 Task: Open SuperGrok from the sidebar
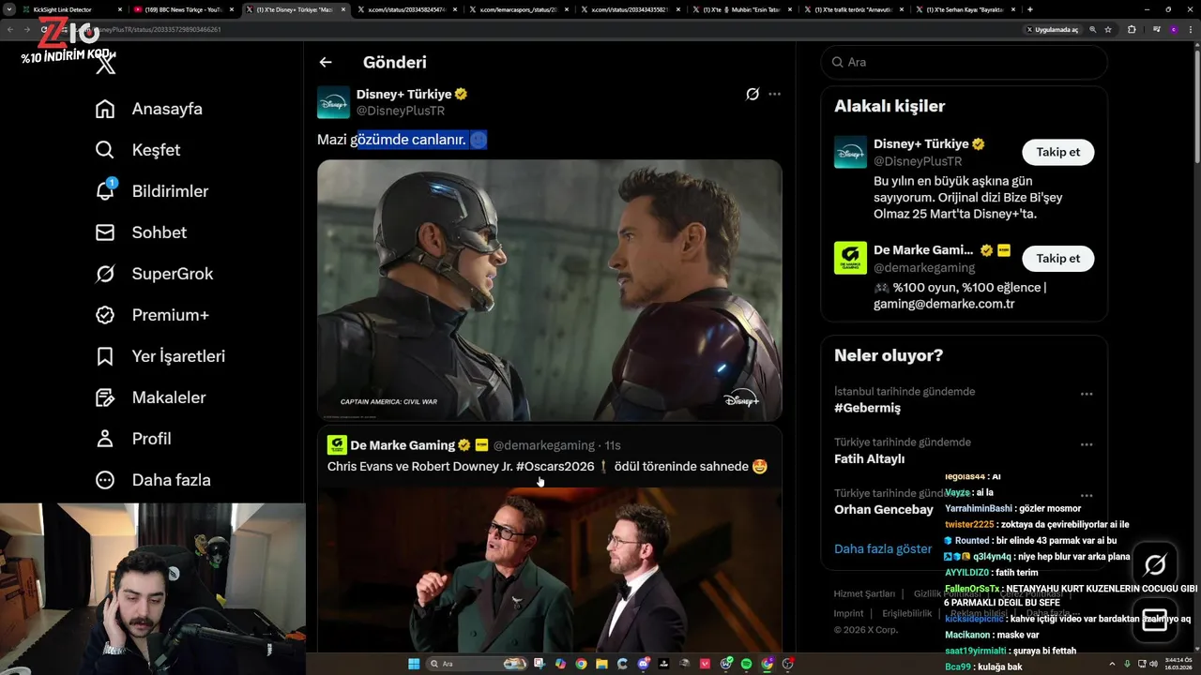[154, 274]
